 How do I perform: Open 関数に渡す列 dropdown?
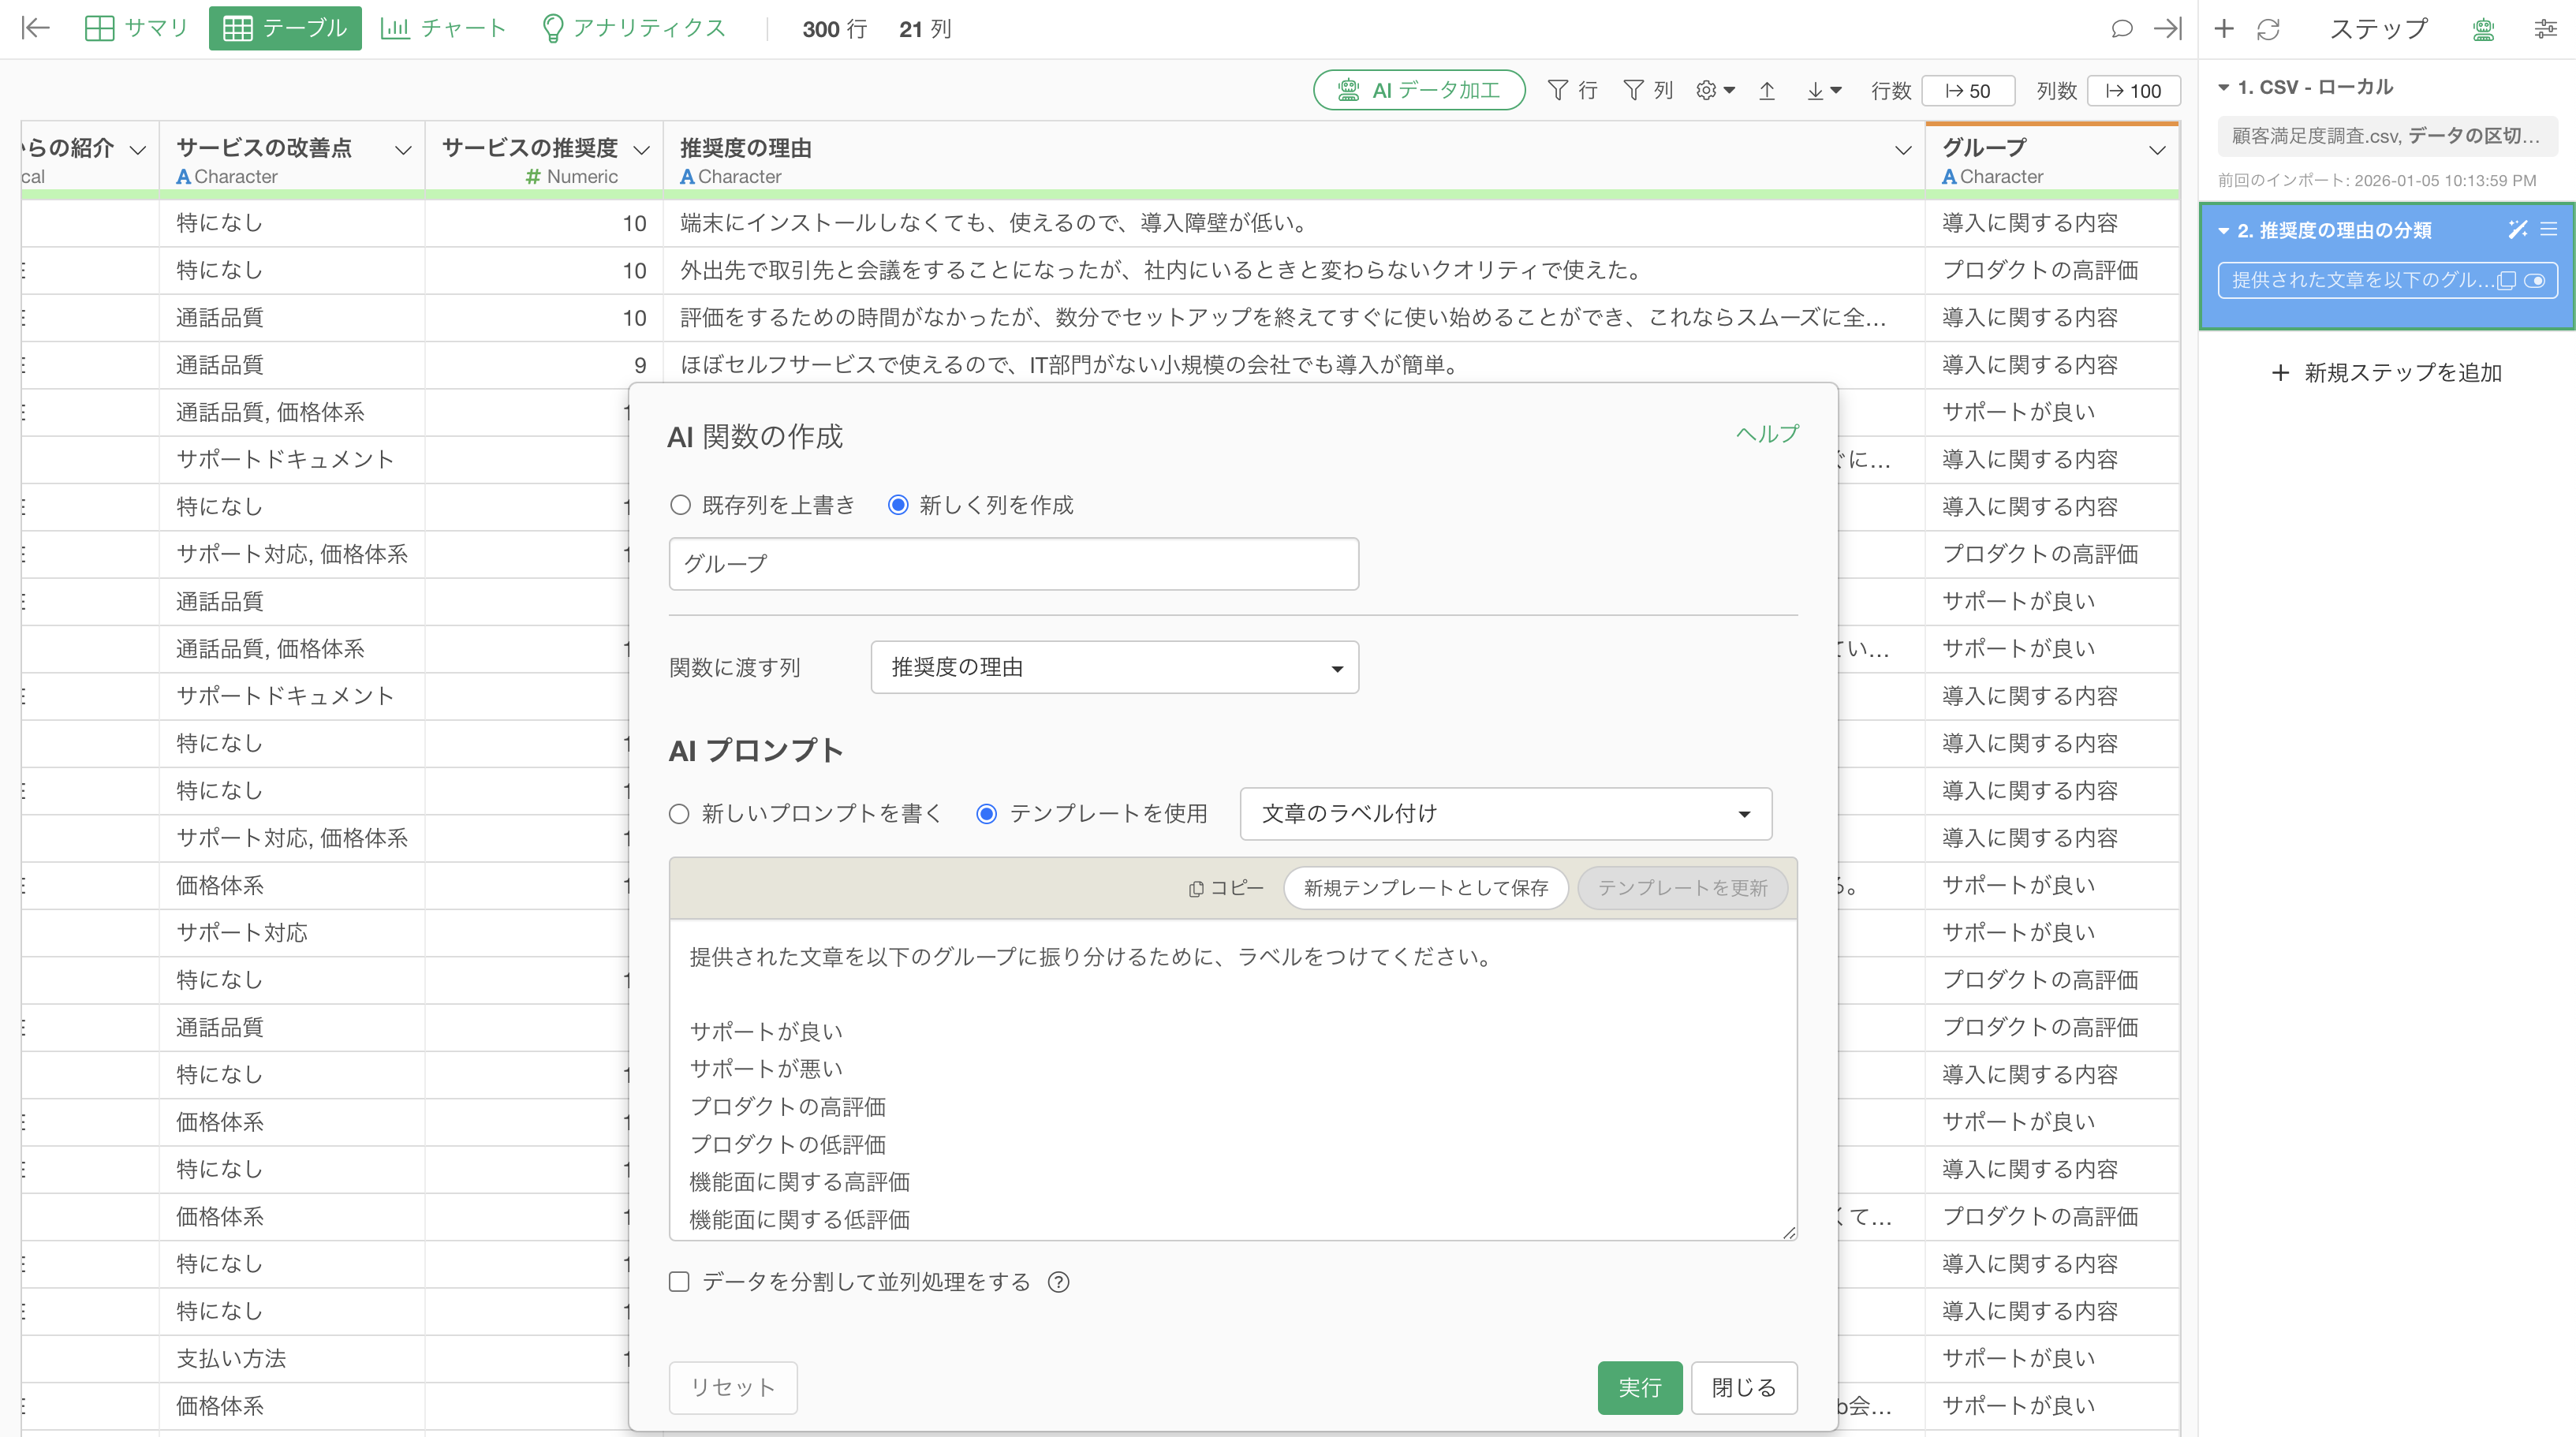point(1114,667)
